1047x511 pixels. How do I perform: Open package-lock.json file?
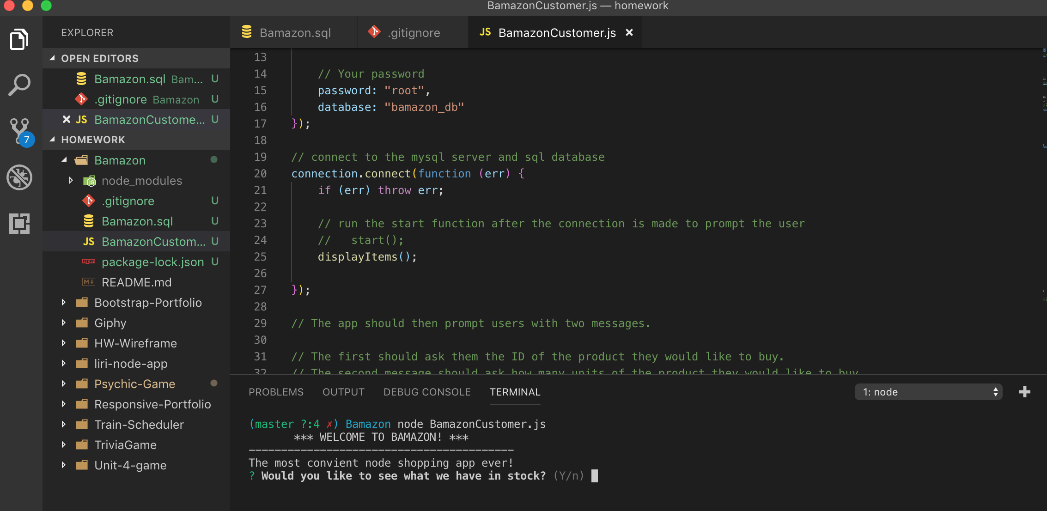click(x=152, y=262)
